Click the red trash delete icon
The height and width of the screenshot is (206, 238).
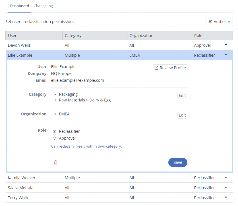click(x=55, y=162)
